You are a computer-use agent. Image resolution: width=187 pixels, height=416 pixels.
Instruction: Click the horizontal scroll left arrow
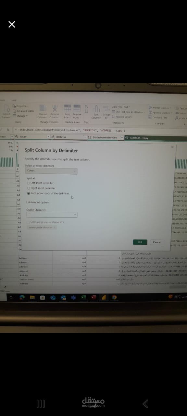(5, 287)
